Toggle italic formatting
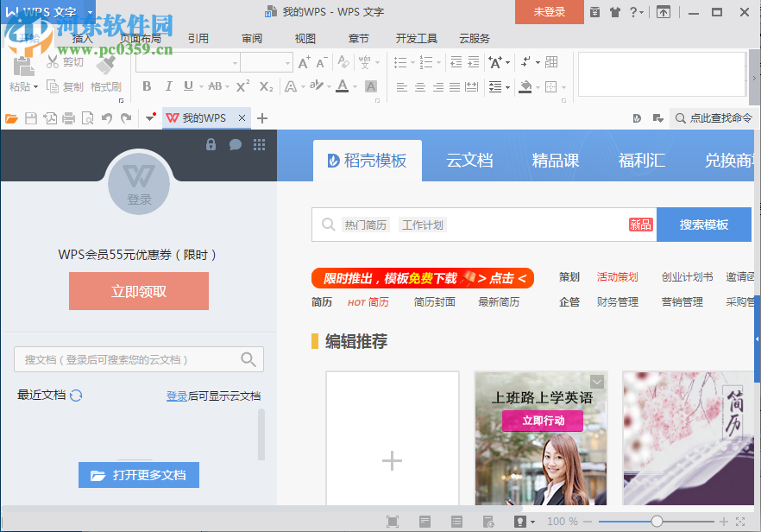 pyautogui.click(x=169, y=86)
